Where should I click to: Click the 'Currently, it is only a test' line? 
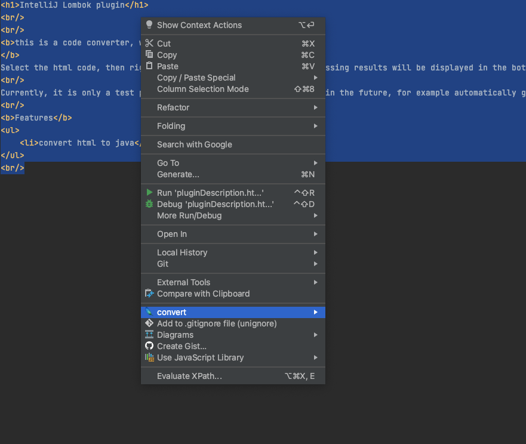point(71,92)
